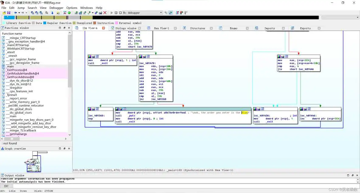Click the IDC command input field

click(x=182, y=186)
